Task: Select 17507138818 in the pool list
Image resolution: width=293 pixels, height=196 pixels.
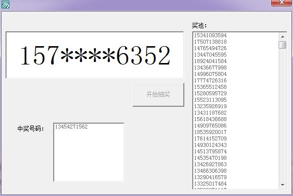Action: point(210,42)
